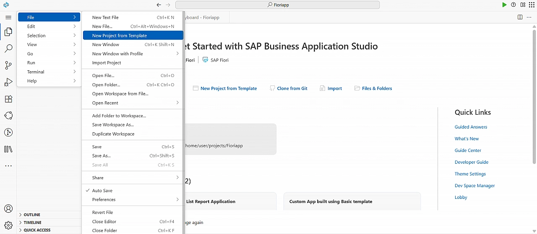
Task: Open the Search view magnifier icon
Action: tap(8, 49)
